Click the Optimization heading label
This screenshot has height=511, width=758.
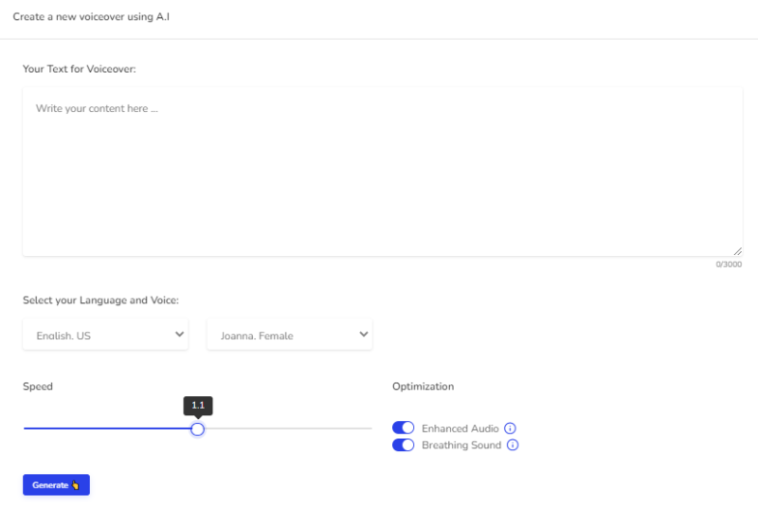coord(423,387)
